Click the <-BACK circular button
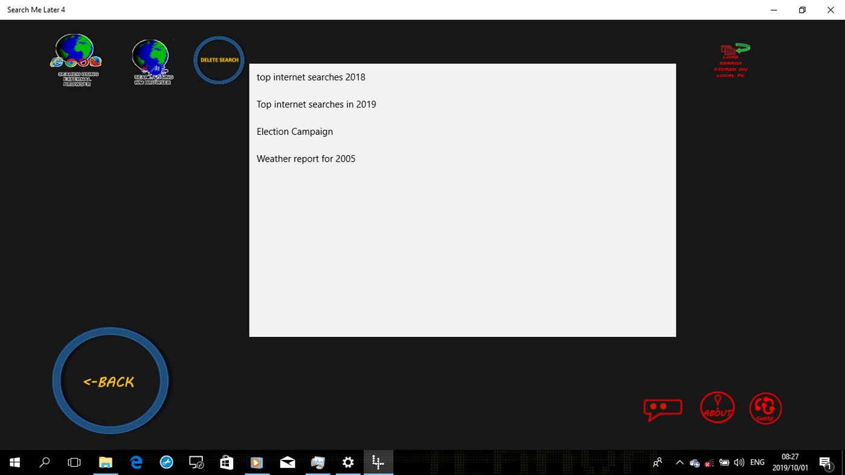This screenshot has width=845, height=475. coord(110,380)
